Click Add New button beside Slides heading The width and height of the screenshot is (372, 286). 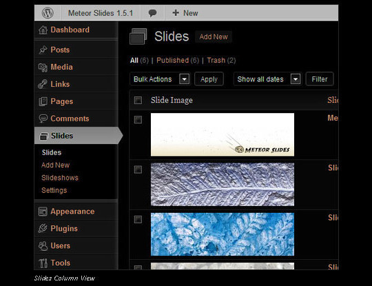tap(214, 37)
